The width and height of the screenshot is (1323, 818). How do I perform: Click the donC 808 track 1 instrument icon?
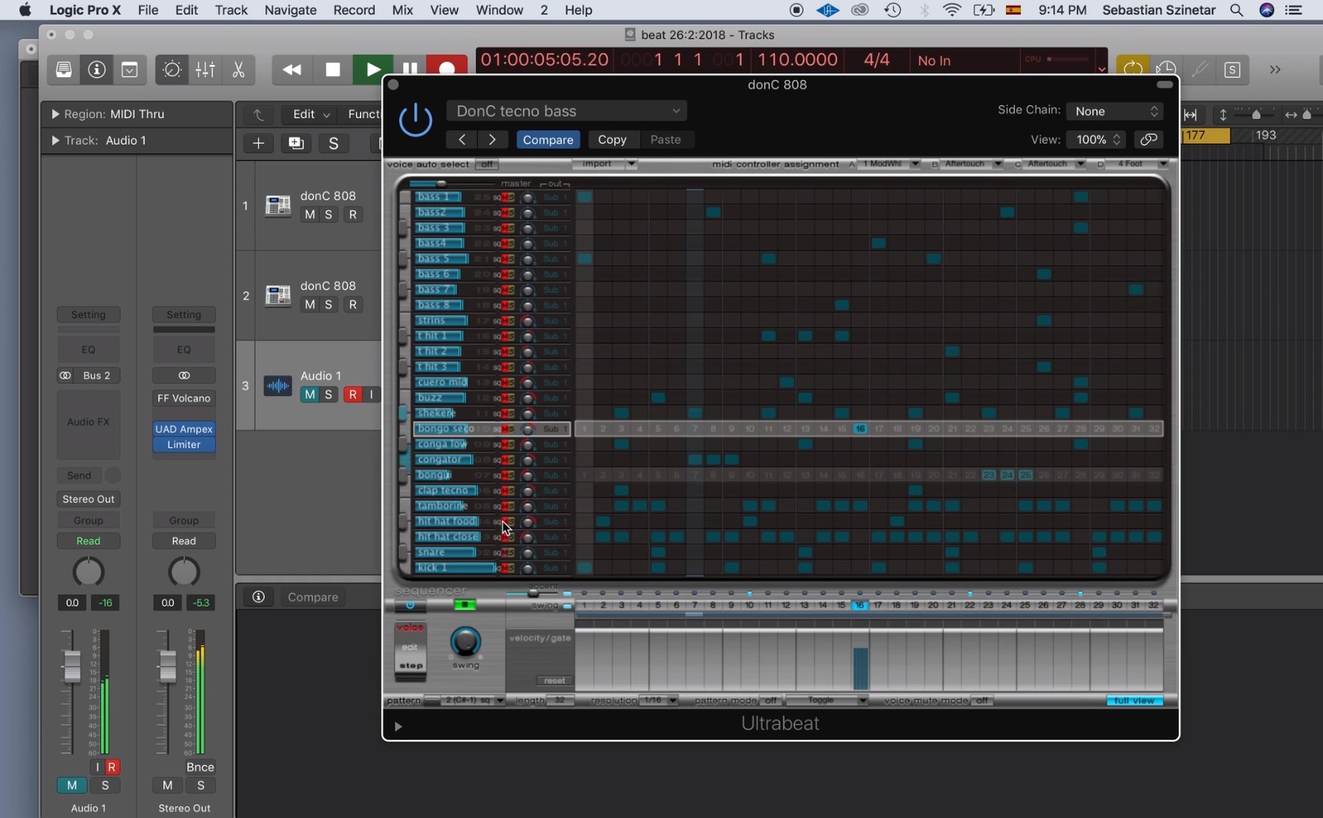[277, 206]
